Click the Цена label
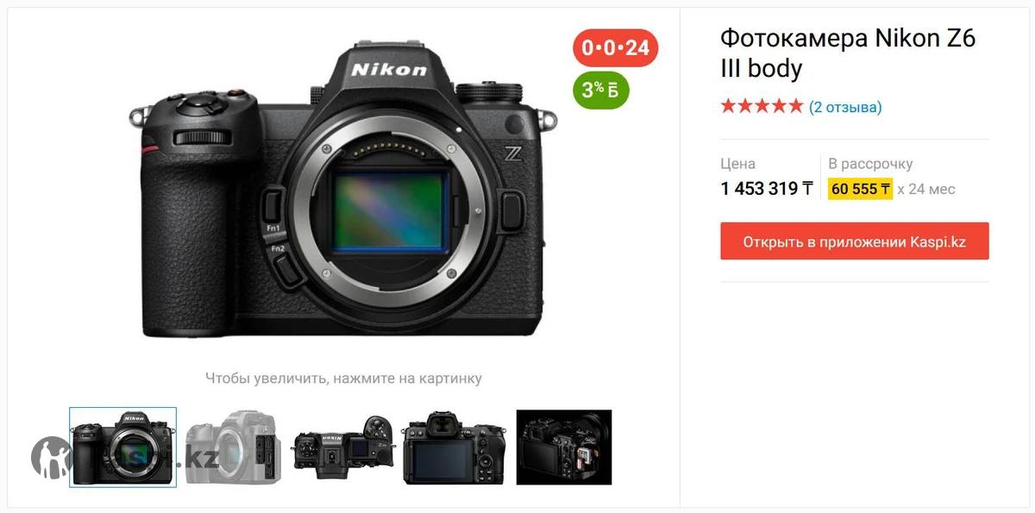Screen dimensions: 1035x513 coord(738,164)
